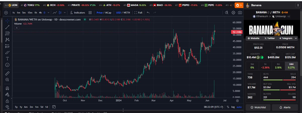The height and width of the screenshot is (113, 302).
Task: Select the Text annotation tool
Action: tap(7, 59)
